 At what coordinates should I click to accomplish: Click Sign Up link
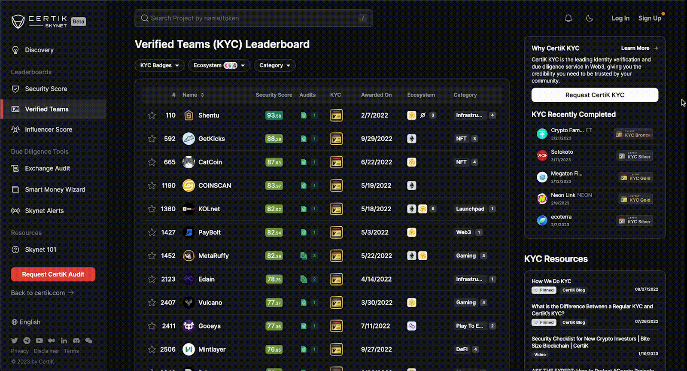click(x=650, y=18)
